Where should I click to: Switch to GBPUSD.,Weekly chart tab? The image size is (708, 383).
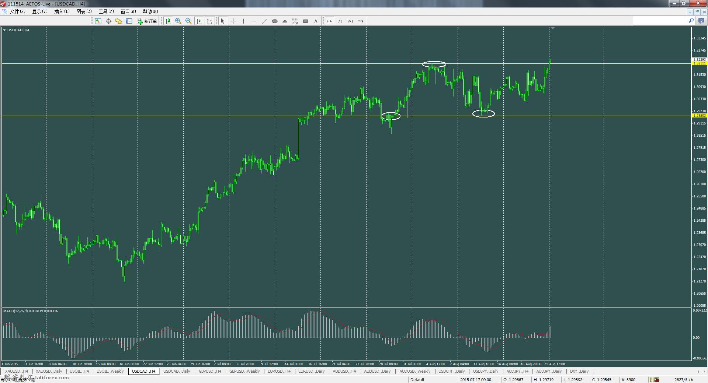pyautogui.click(x=244, y=371)
